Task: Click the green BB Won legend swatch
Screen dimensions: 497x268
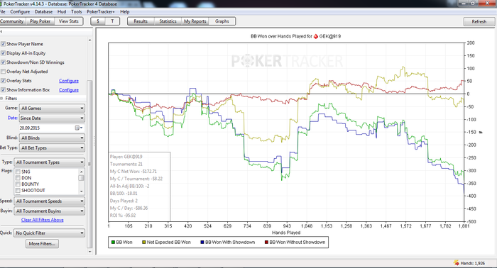Action: coord(113,242)
